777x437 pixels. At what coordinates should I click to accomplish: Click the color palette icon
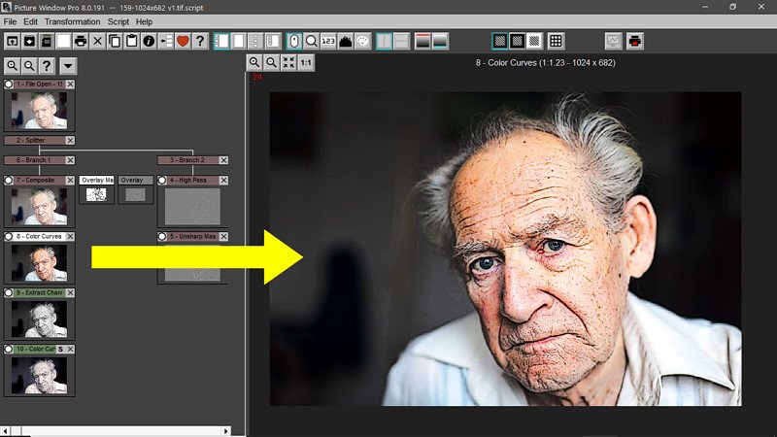pos(363,41)
